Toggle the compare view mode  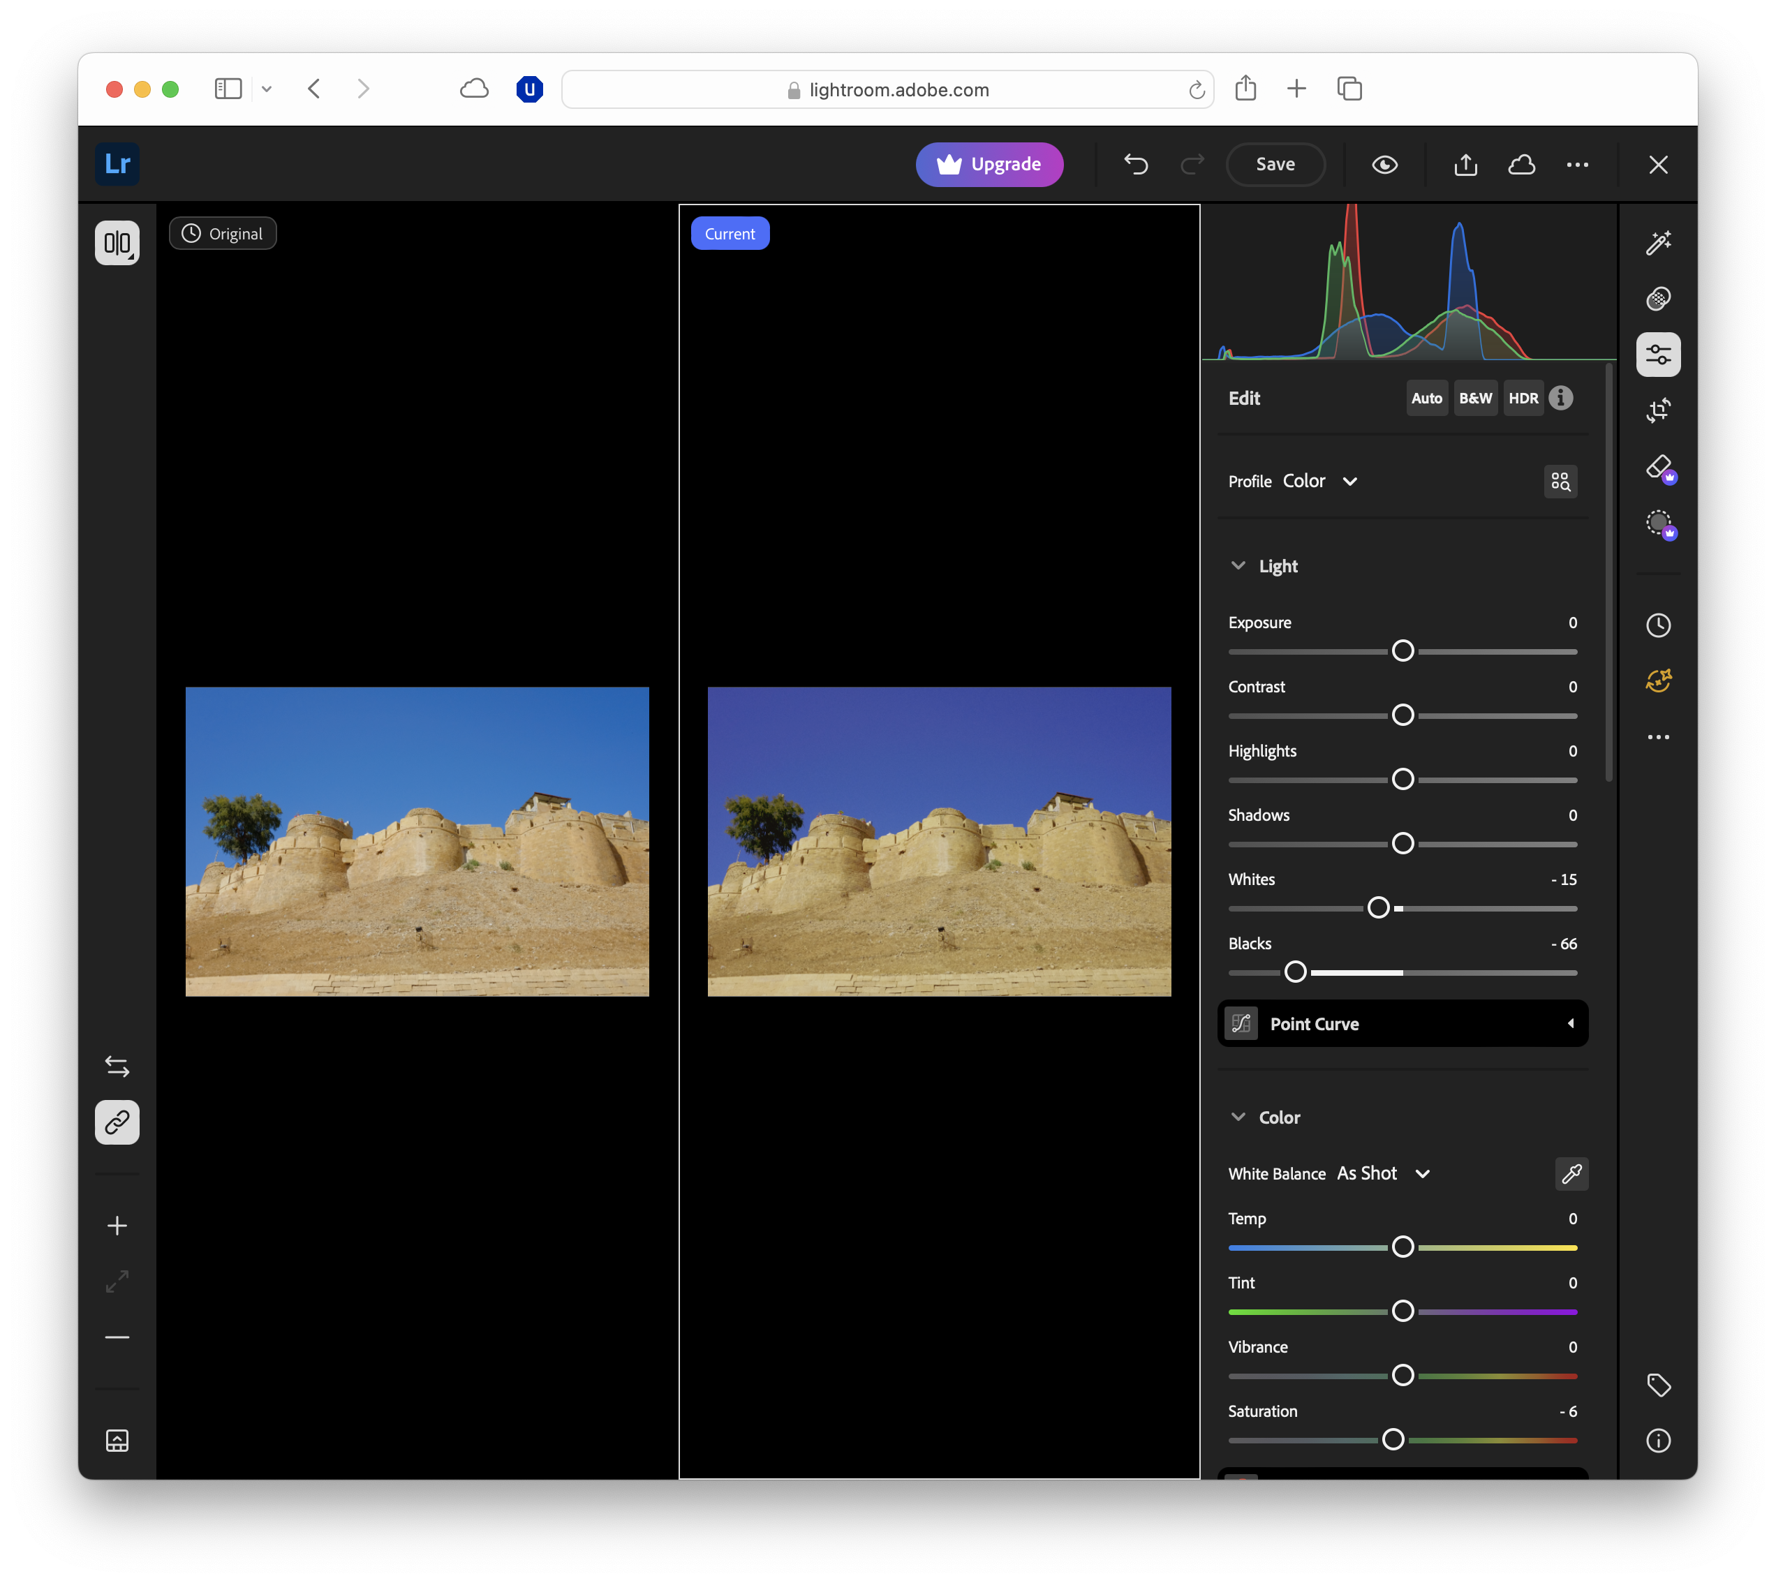[117, 243]
